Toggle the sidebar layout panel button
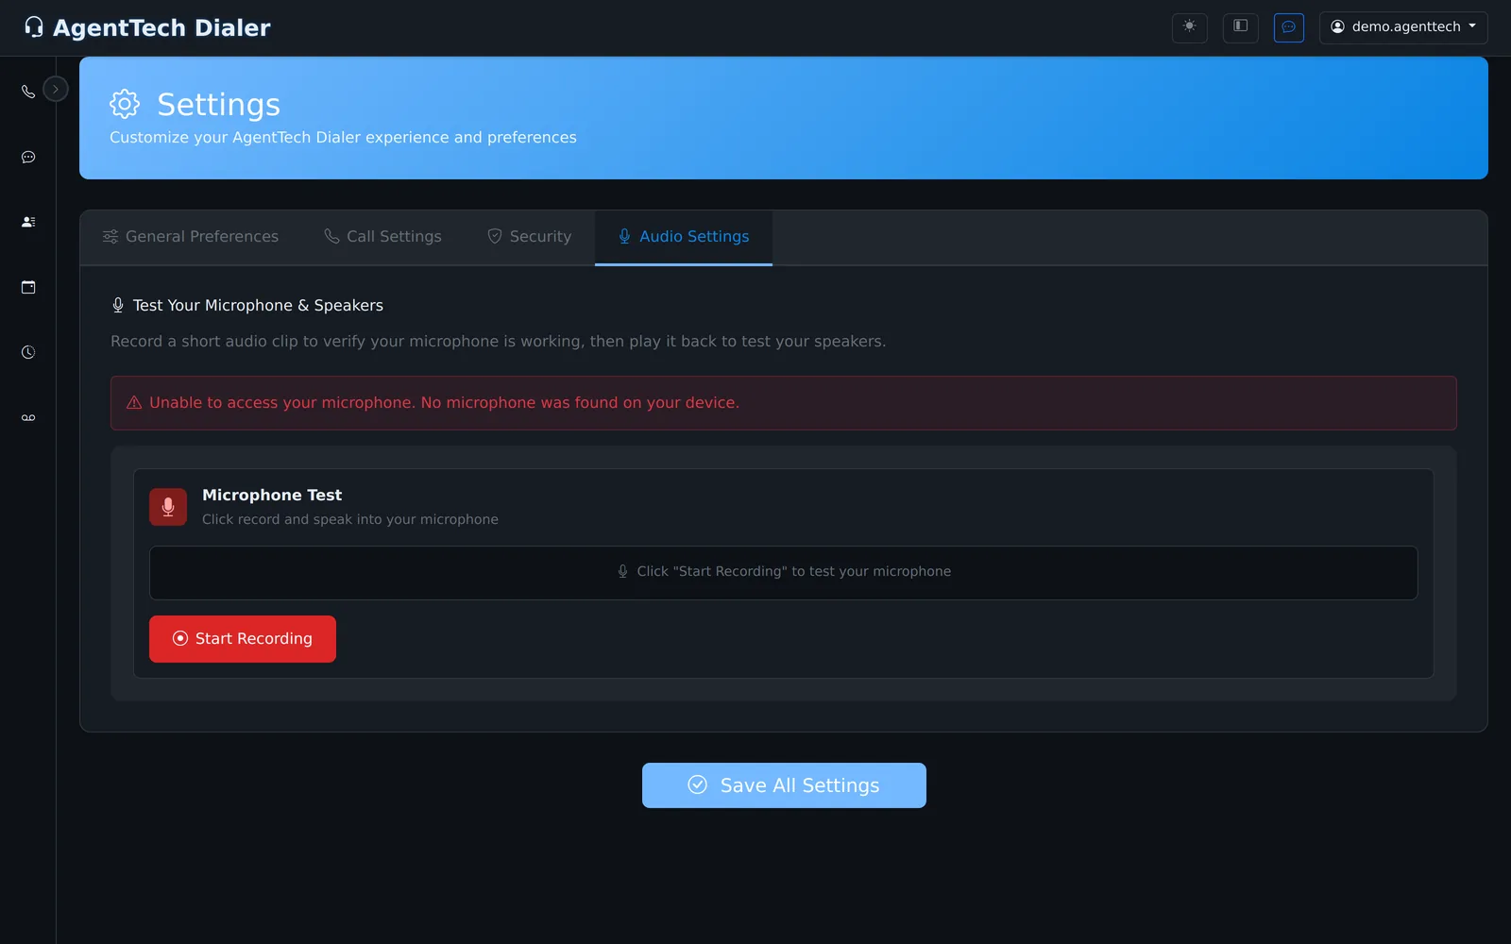Image resolution: width=1511 pixels, height=944 pixels. pyautogui.click(x=1241, y=27)
